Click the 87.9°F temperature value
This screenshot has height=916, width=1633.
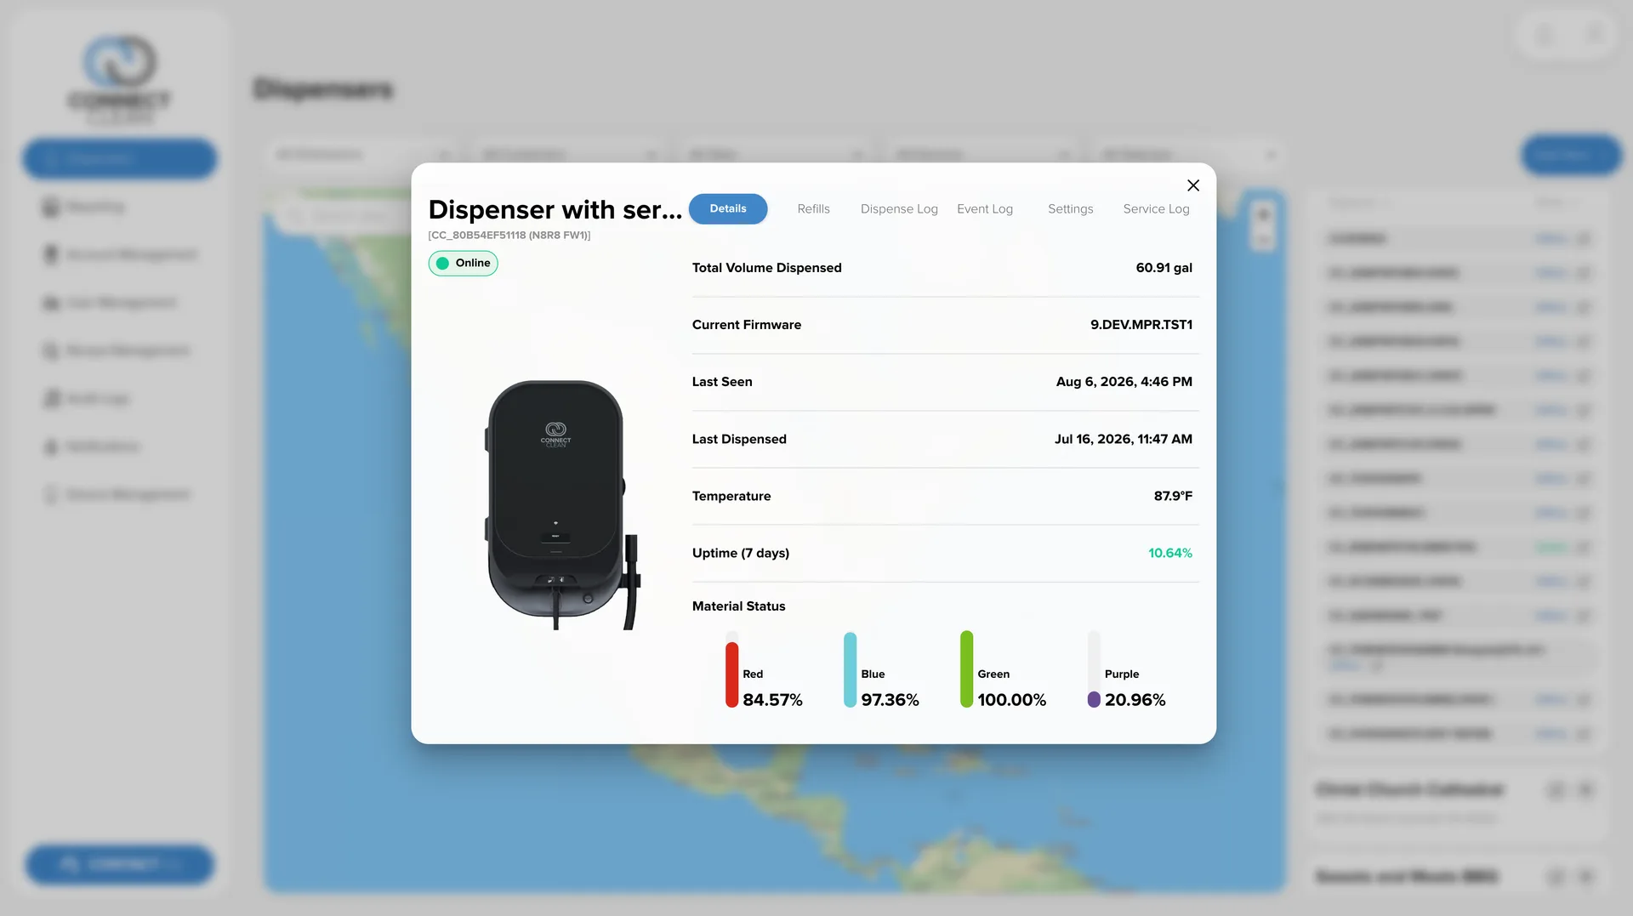(1173, 496)
